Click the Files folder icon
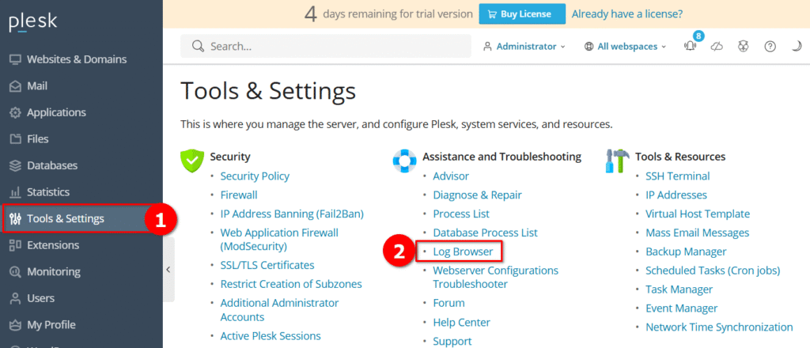The width and height of the screenshot is (810, 348). click(16, 139)
